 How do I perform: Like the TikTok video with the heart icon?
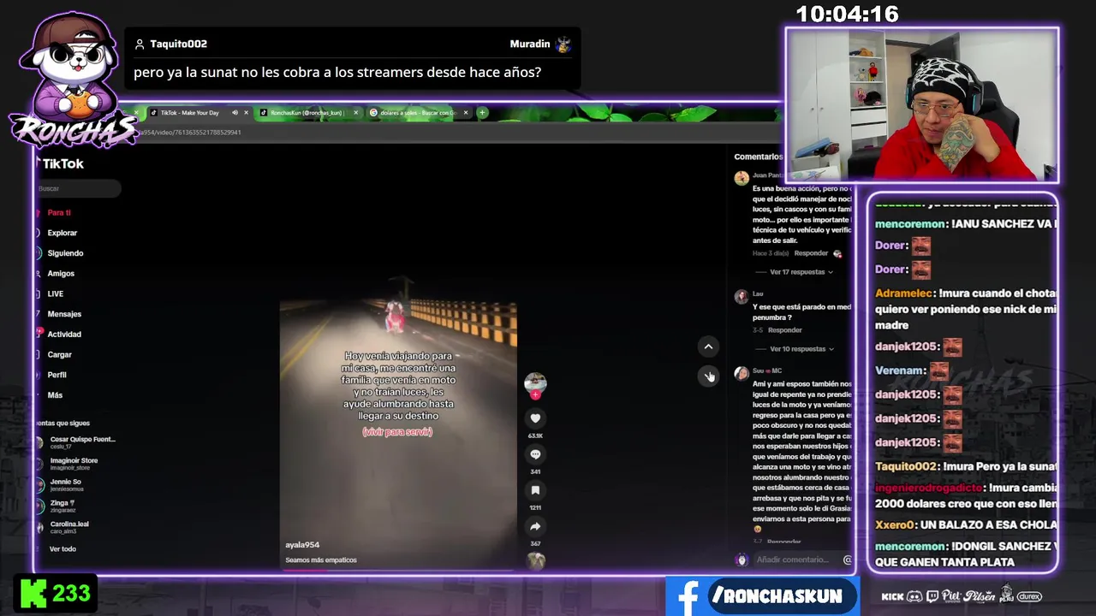click(535, 418)
